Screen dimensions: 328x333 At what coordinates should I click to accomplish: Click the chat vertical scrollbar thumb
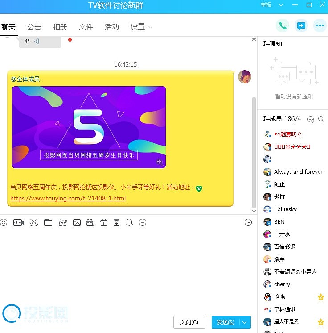point(254,153)
